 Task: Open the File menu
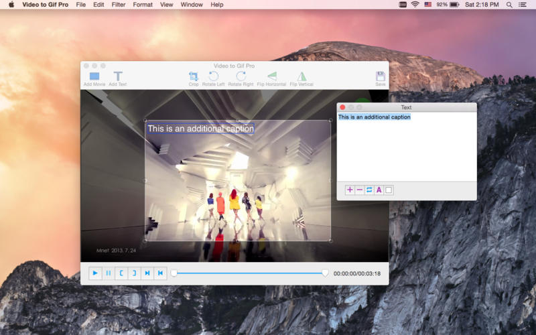[x=81, y=5]
